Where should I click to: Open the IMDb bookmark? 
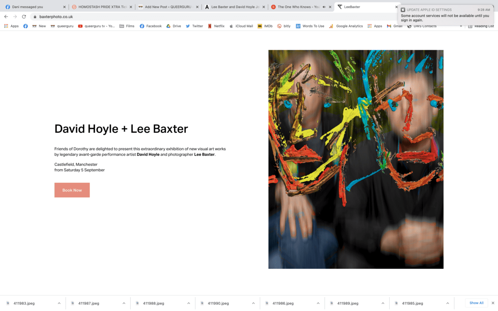click(265, 26)
